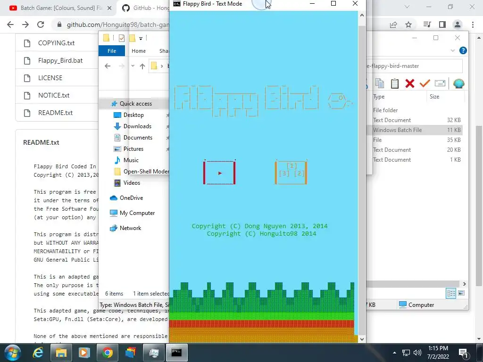This screenshot has width=483, height=362.
Task: Select the Open-Shell Modern folder in navigation pane
Action: tap(141, 172)
